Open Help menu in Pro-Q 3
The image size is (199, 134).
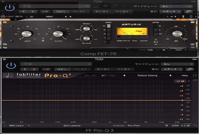pyautogui.click(x=185, y=75)
